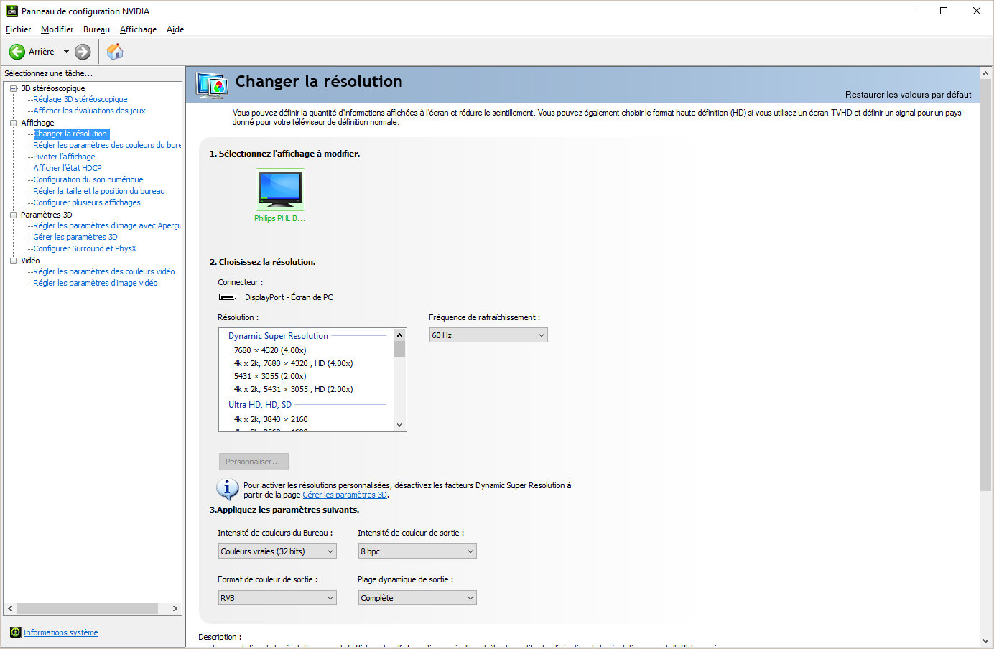Click the main panel vertical scrollbar thumb

pyautogui.click(x=985, y=285)
